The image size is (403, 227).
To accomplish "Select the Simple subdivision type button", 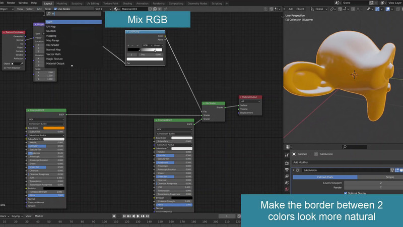I will pos(390,177).
